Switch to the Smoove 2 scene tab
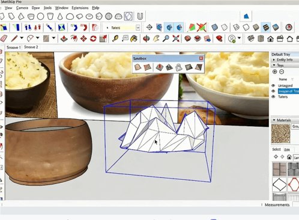 pos(31,47)
